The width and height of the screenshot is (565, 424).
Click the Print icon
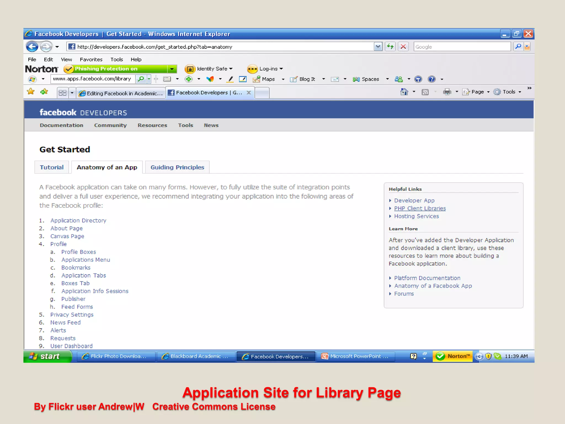(447, 92)
